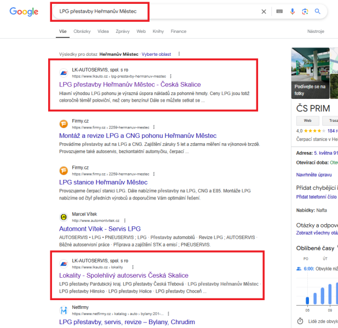Click the LK-AUTOSERVIS, spol. s ro name in first result
Image resolution: width=338 pixels, height=328 pixels.
click(100, 70)
